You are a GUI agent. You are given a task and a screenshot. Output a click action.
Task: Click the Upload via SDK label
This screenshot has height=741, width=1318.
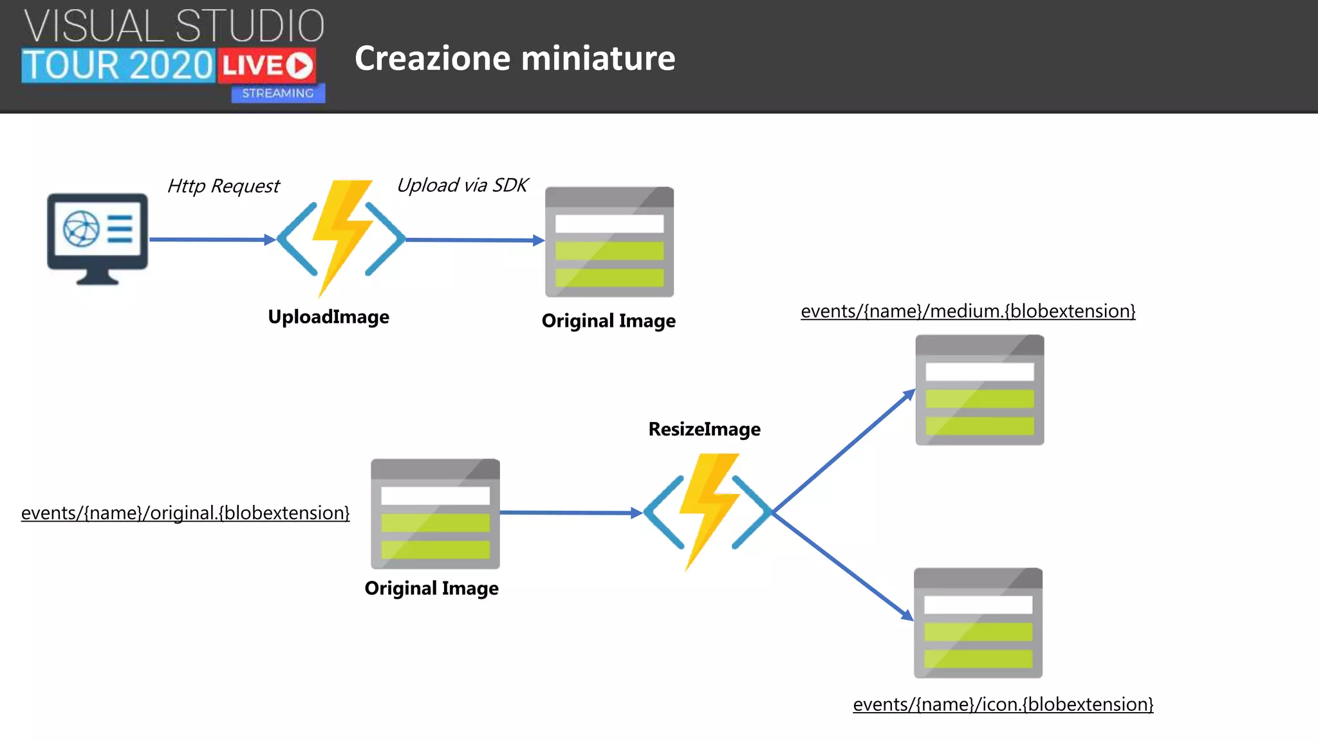point(462,185)
